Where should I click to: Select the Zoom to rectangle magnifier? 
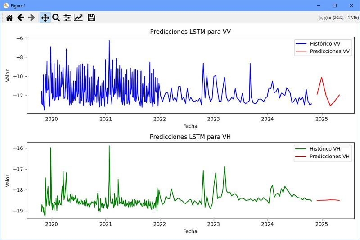point(56,18)
